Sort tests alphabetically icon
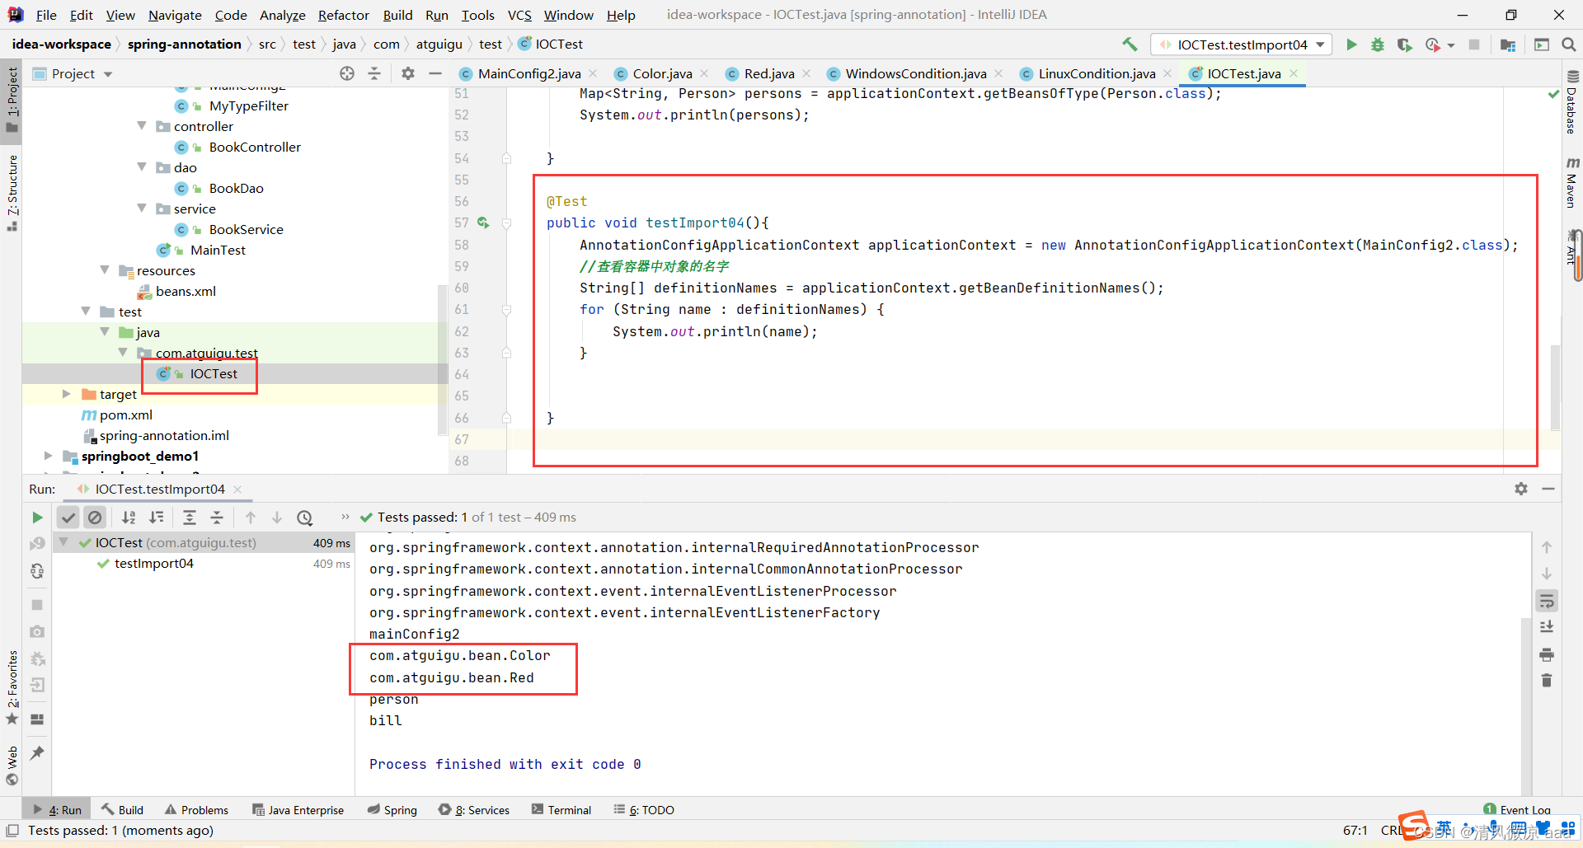The image size is (1583, 848). (129, 518)
